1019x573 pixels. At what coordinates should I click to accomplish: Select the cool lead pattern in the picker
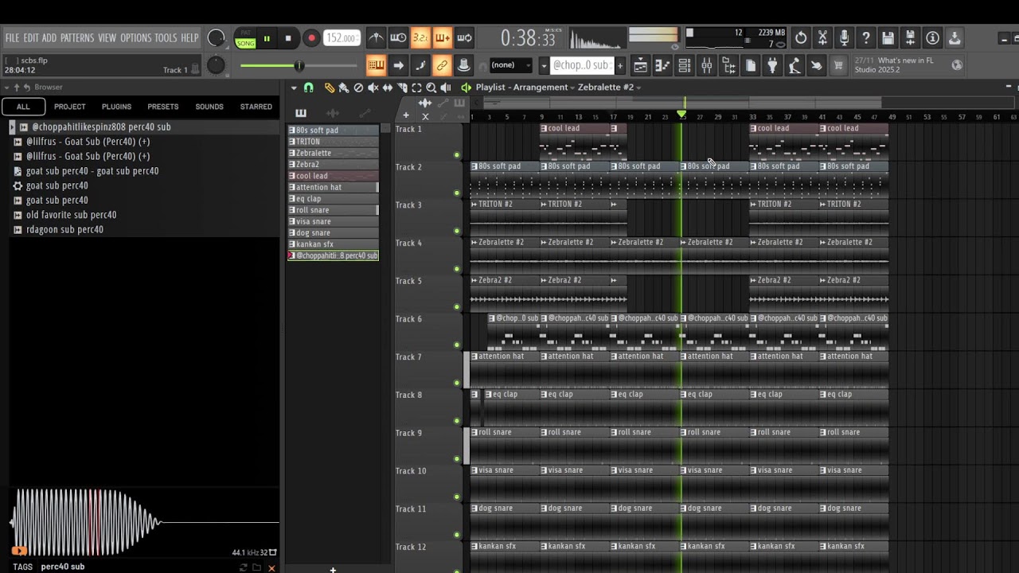[x=333, y=176]
